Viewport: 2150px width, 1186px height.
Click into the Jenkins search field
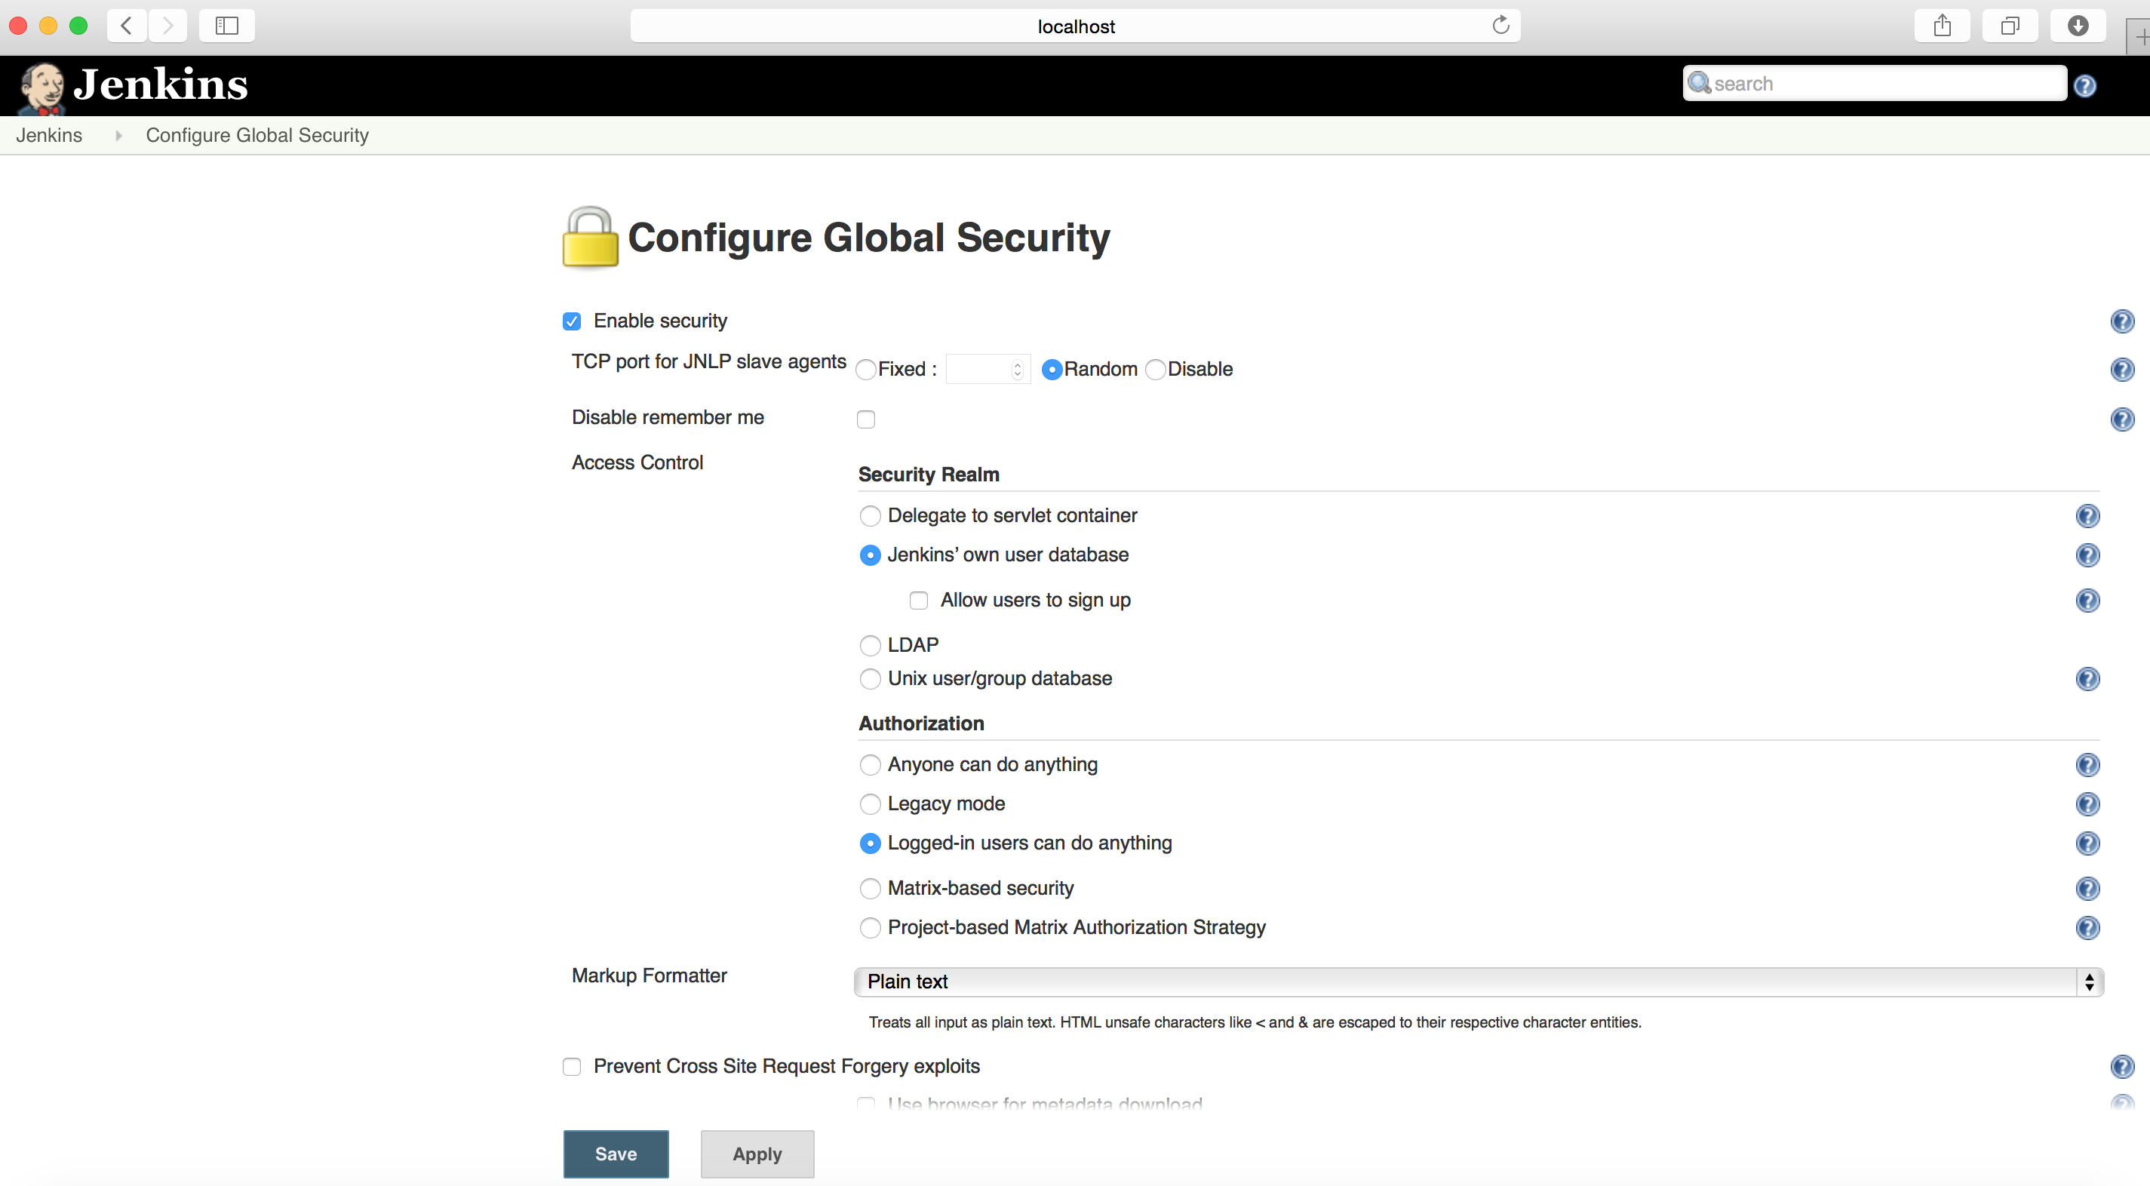[x=1875, y=84]
